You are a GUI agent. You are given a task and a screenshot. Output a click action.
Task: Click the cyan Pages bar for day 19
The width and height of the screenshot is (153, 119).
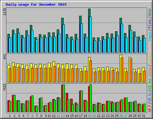pos(91,35)
